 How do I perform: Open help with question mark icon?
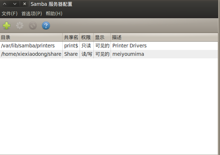46,26
